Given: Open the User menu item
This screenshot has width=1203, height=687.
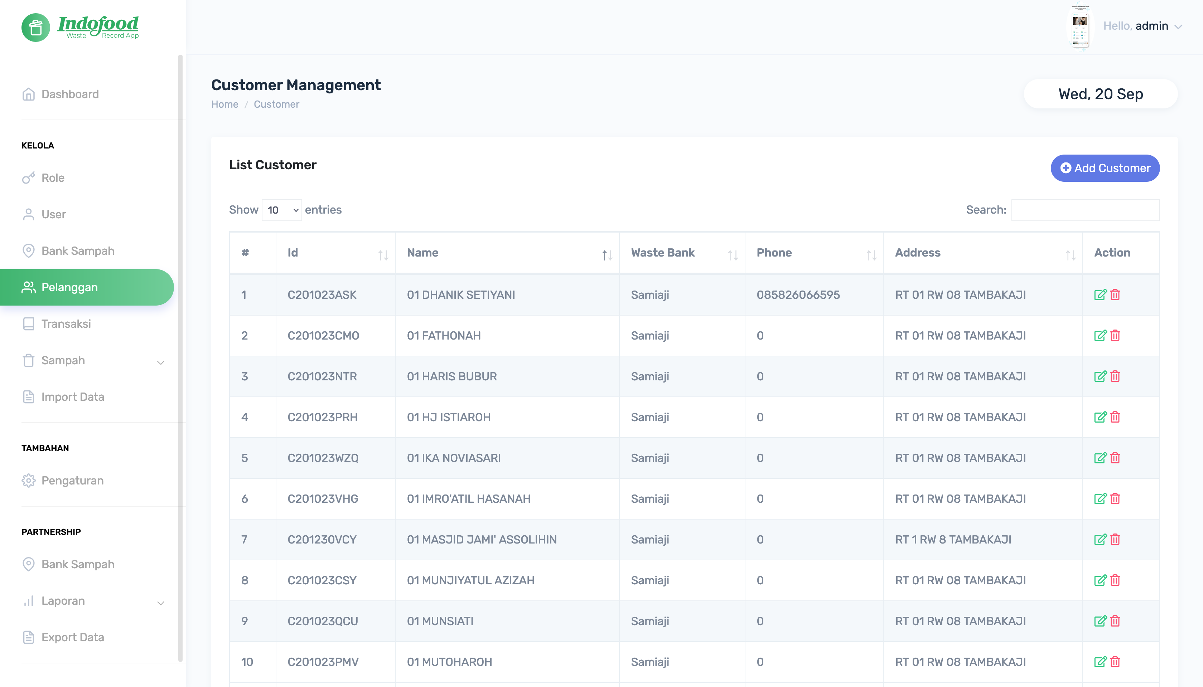Looking at the screenshot, I should coord(44,215).
